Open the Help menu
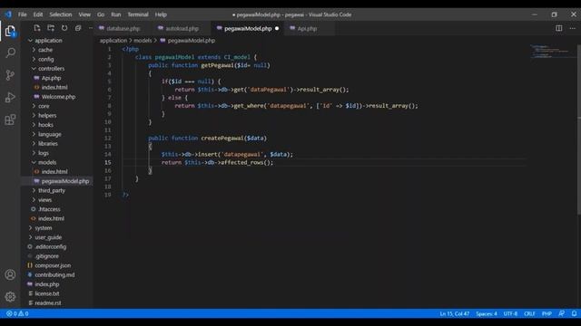581x326 pixels. click(161, 14)
